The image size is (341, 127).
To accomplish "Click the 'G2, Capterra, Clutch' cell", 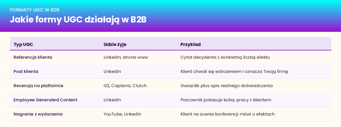I will pos(125,86).
